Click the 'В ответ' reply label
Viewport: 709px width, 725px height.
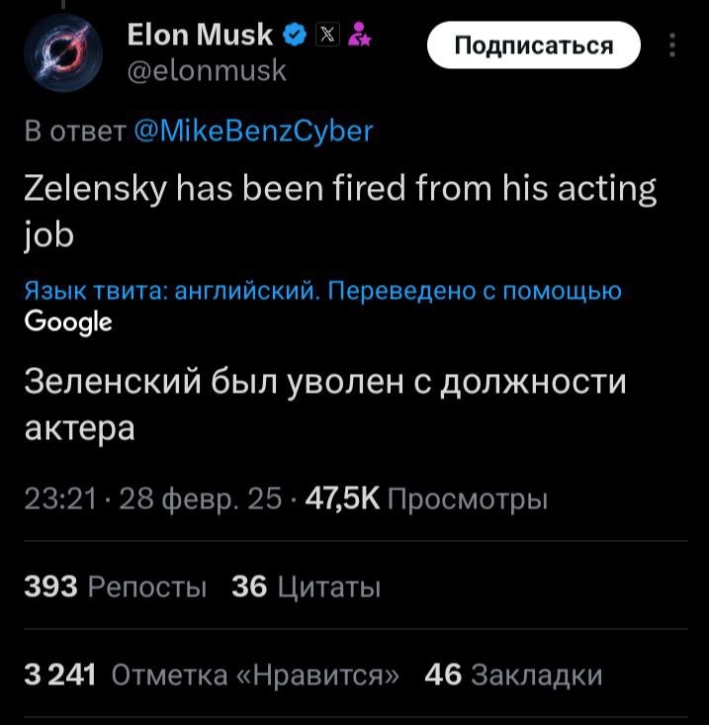pyautogui.click(x=73, y=130)
